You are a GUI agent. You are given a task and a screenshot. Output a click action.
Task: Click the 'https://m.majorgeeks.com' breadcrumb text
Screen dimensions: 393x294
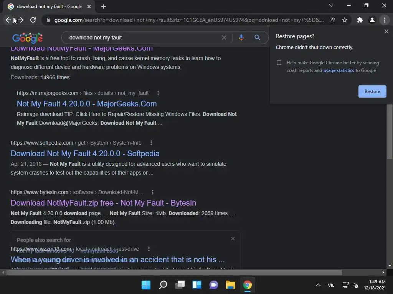48,93
